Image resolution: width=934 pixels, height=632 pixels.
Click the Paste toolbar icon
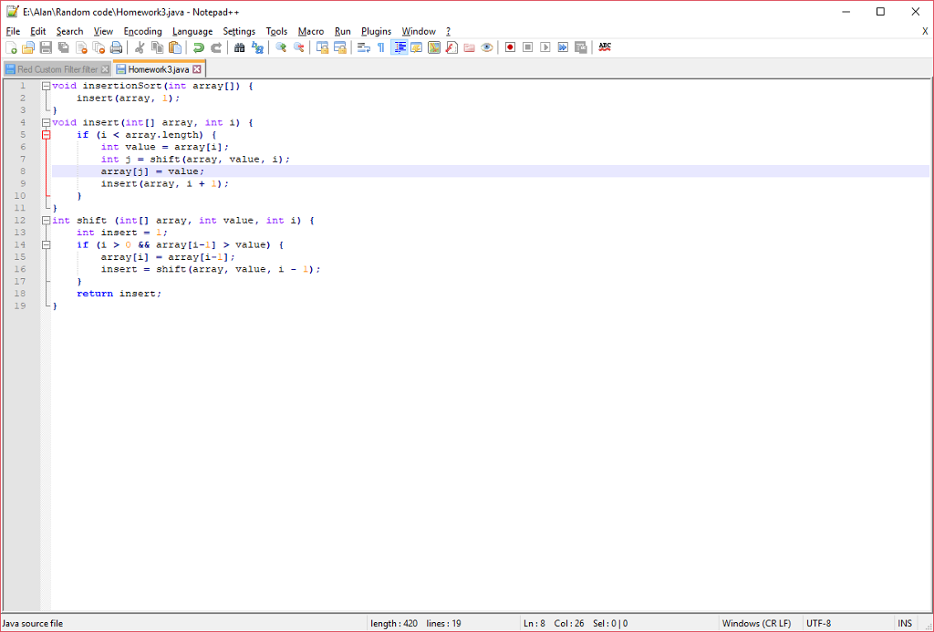pos(176,47)
